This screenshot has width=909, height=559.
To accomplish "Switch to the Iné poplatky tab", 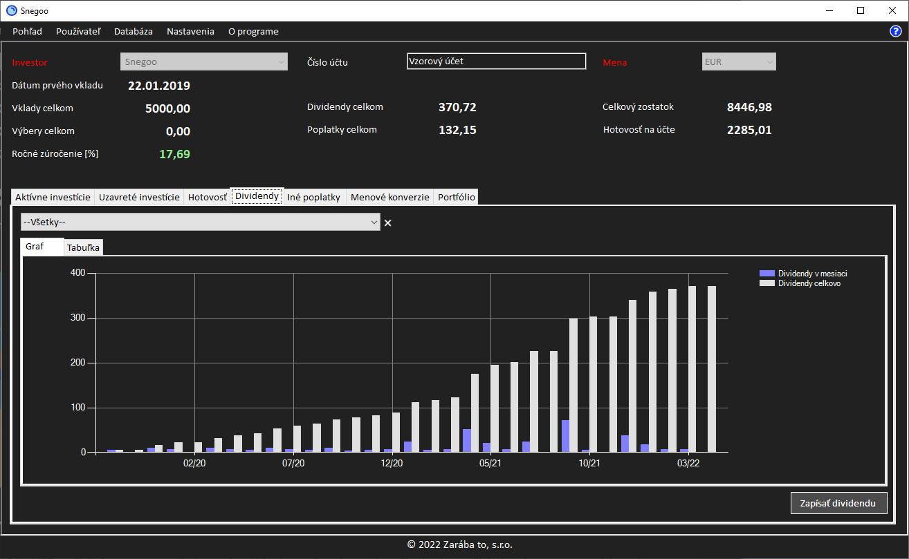I will (x=314, y=197).
